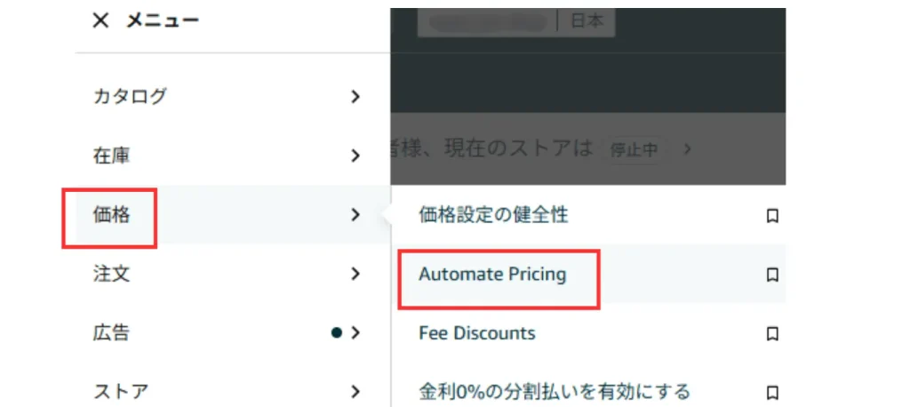
Task: Expand the ストア submenu chevron
Action: 355,391
